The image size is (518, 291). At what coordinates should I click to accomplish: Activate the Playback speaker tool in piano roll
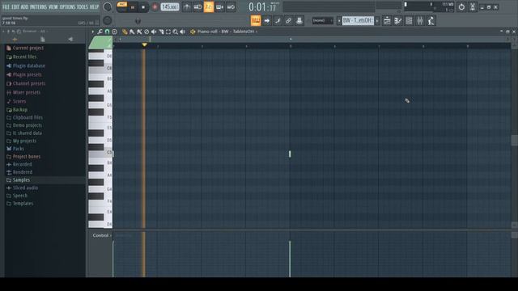click(x=183, y=32)
